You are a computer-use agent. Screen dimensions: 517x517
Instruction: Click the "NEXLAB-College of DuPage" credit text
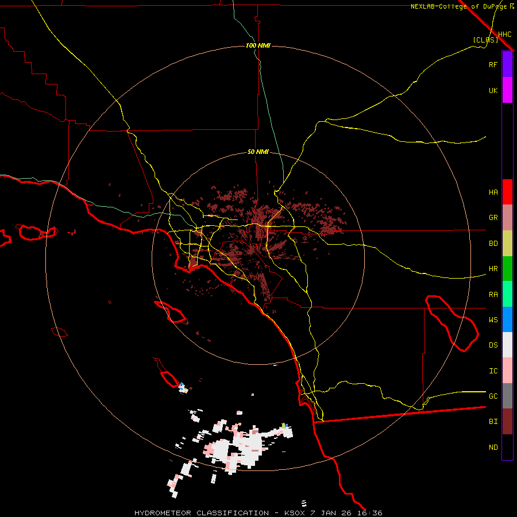coord(458,6)
